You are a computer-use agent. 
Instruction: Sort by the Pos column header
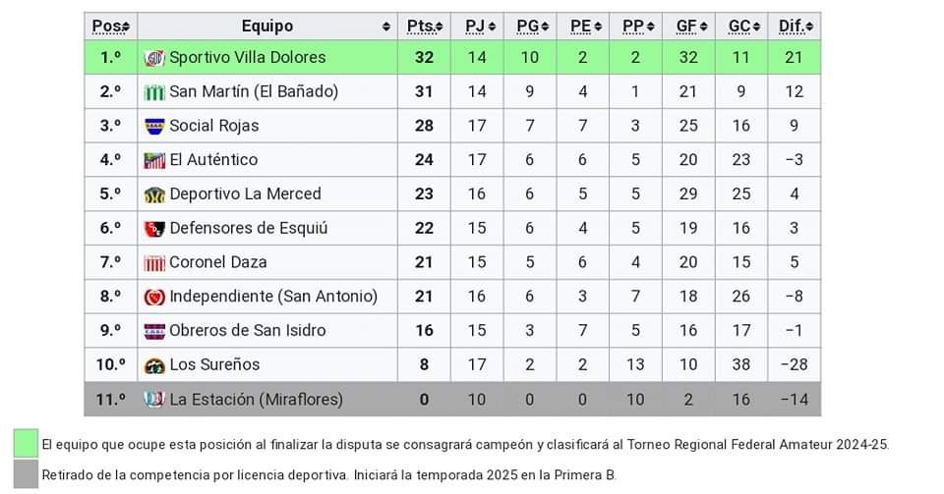[111, 27]
